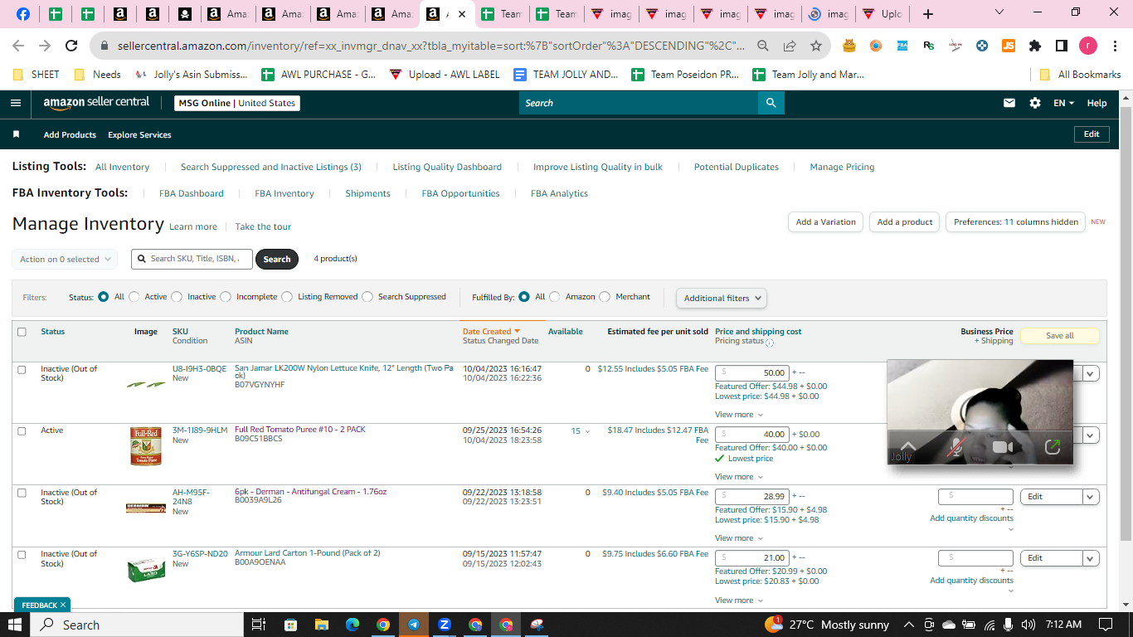Screen dimensions: 1133x637
Task: Click the Task View icon on taskbar
Action: (258, 625)
